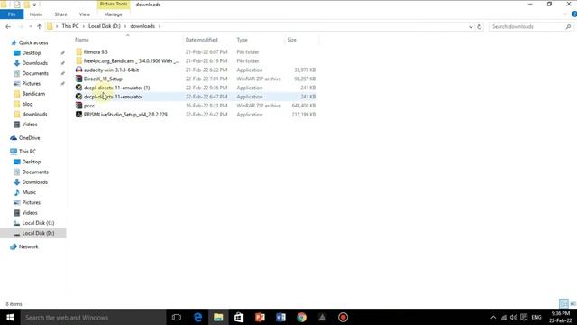577x325 pixels.
Task: Select PRISMLiveStudio_Setup application icon
Action: click(78, 115)
